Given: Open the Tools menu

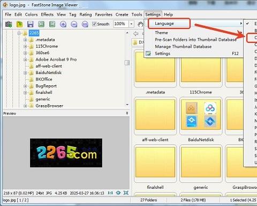Looking at the screenshot, I should (x=137, y=14).
